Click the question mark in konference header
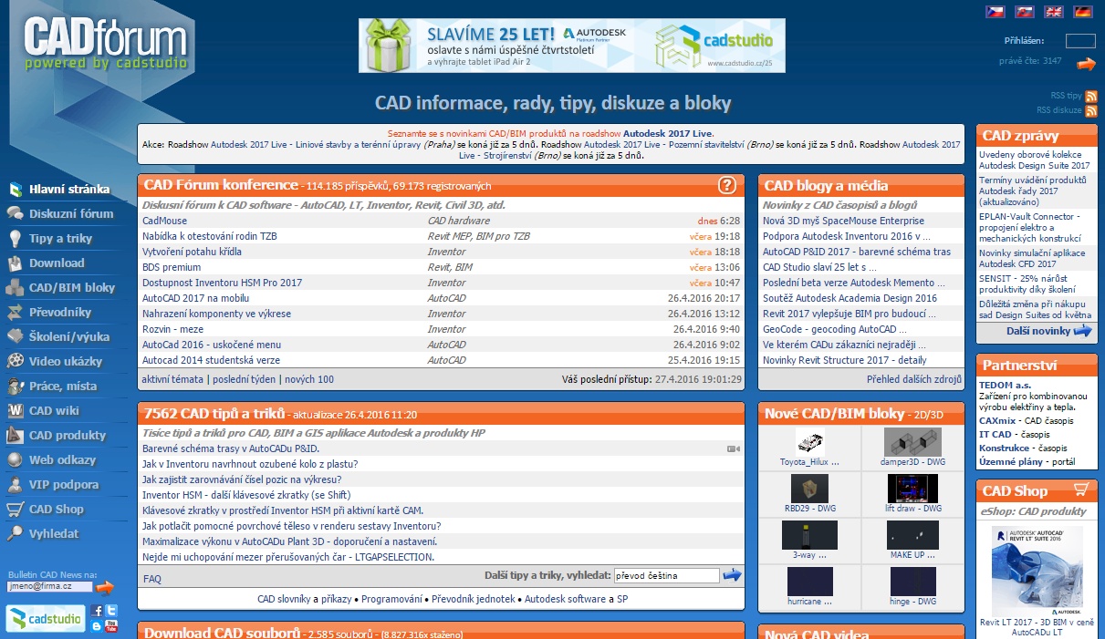 pos(727,185)
